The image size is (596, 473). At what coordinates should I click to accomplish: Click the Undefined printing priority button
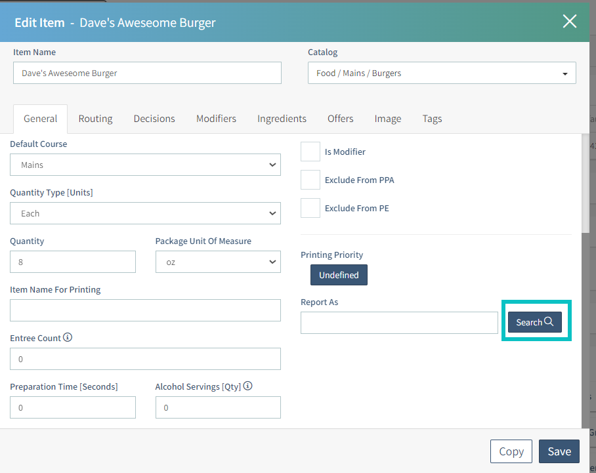(339, 275)
